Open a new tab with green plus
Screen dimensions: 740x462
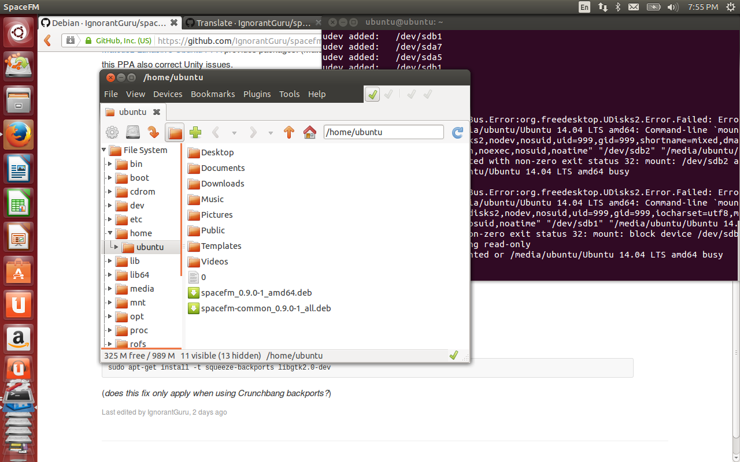coord(195,132)
